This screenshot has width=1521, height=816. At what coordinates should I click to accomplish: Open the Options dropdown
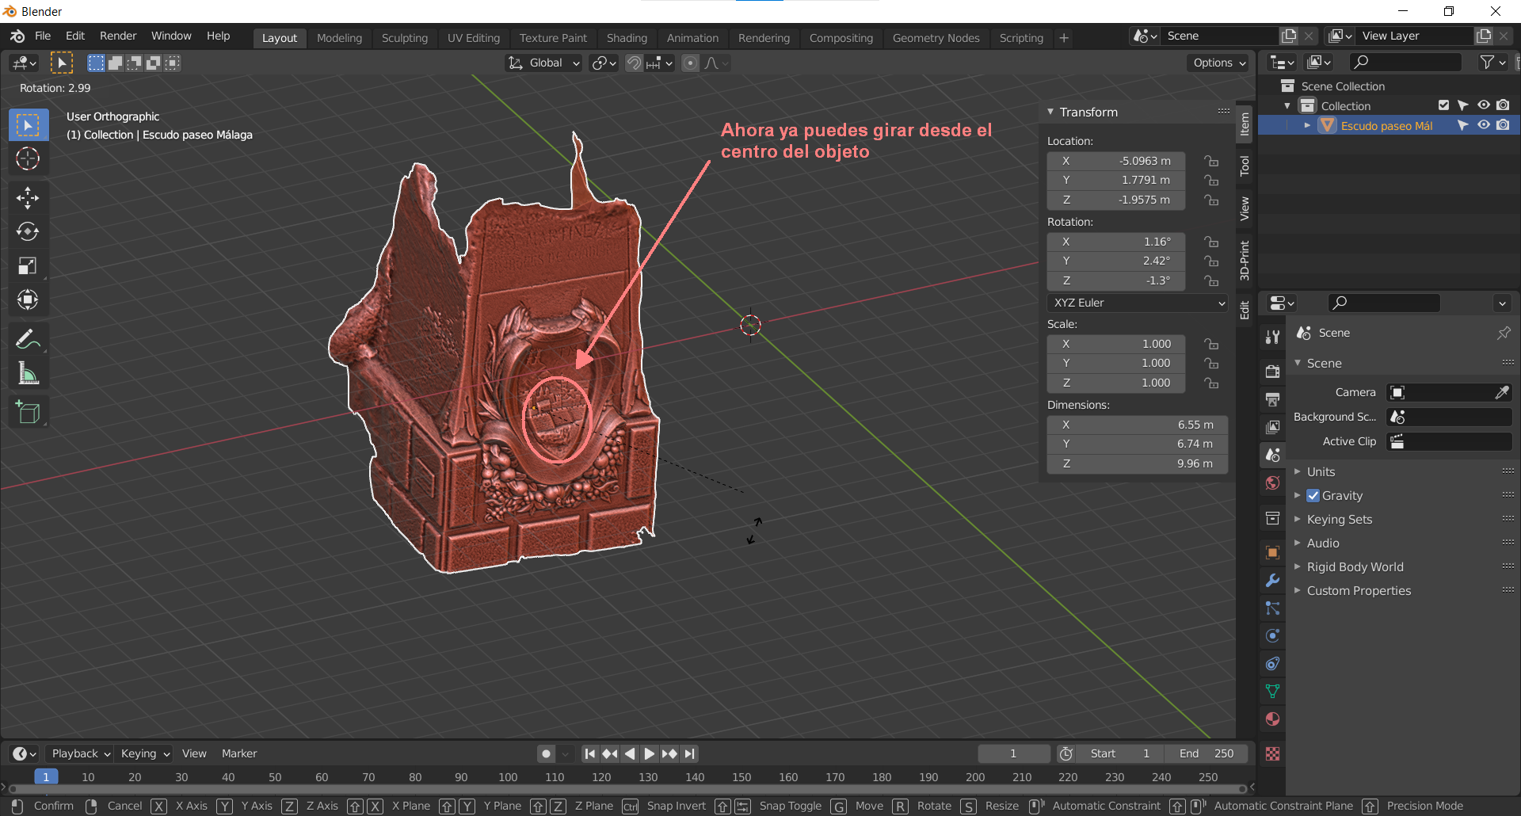1219,63
